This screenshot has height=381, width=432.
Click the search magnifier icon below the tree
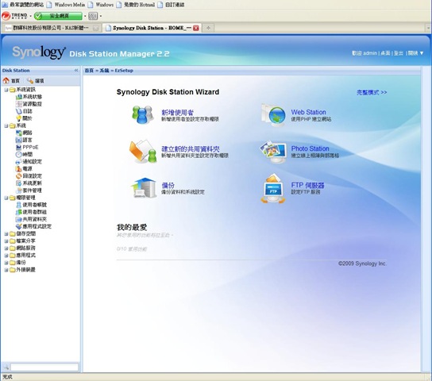click(6, 367)
